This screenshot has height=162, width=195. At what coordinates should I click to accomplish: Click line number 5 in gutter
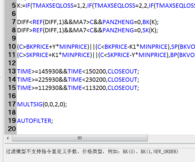tap(14, 5)
